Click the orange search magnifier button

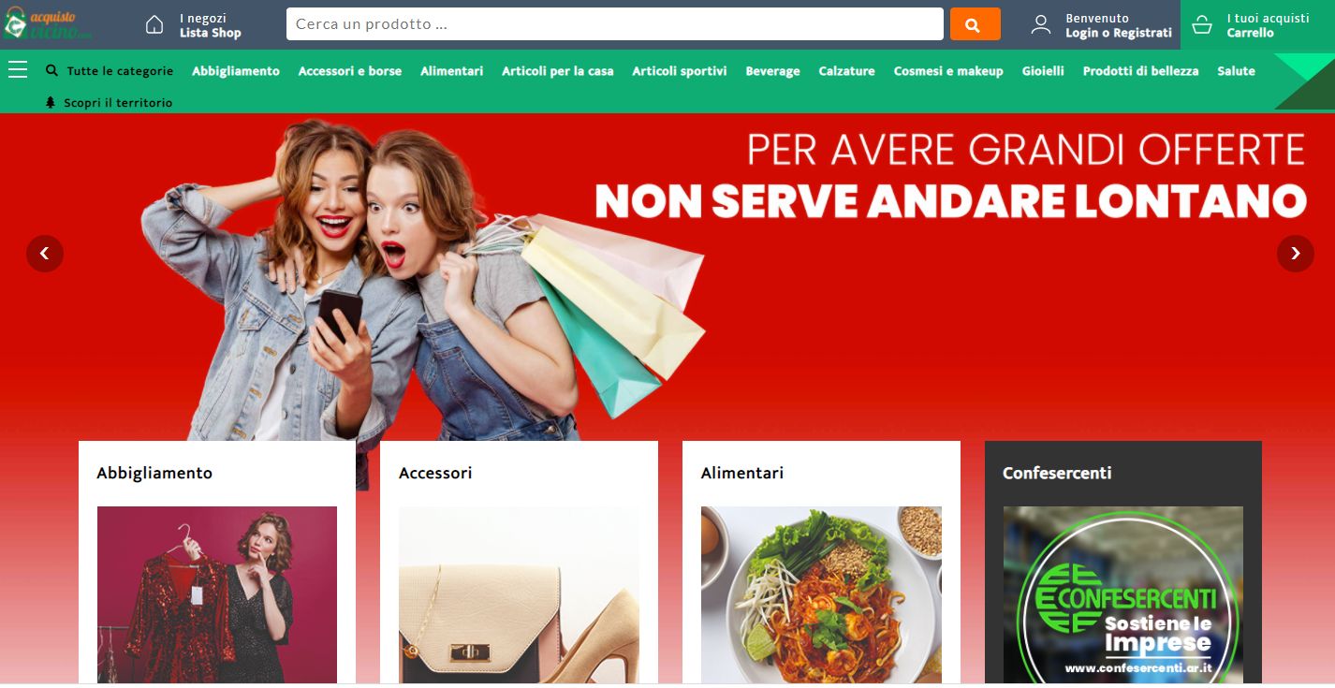(975, 24)
